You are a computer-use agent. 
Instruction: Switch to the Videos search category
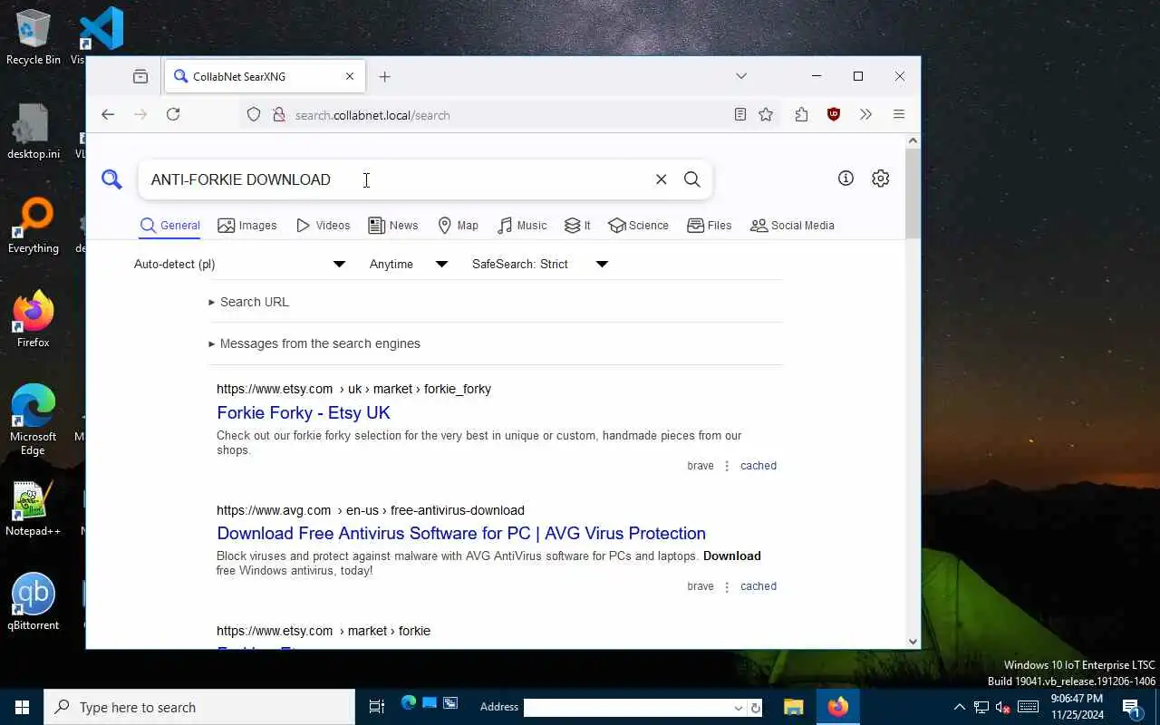(x=323, y=226)
